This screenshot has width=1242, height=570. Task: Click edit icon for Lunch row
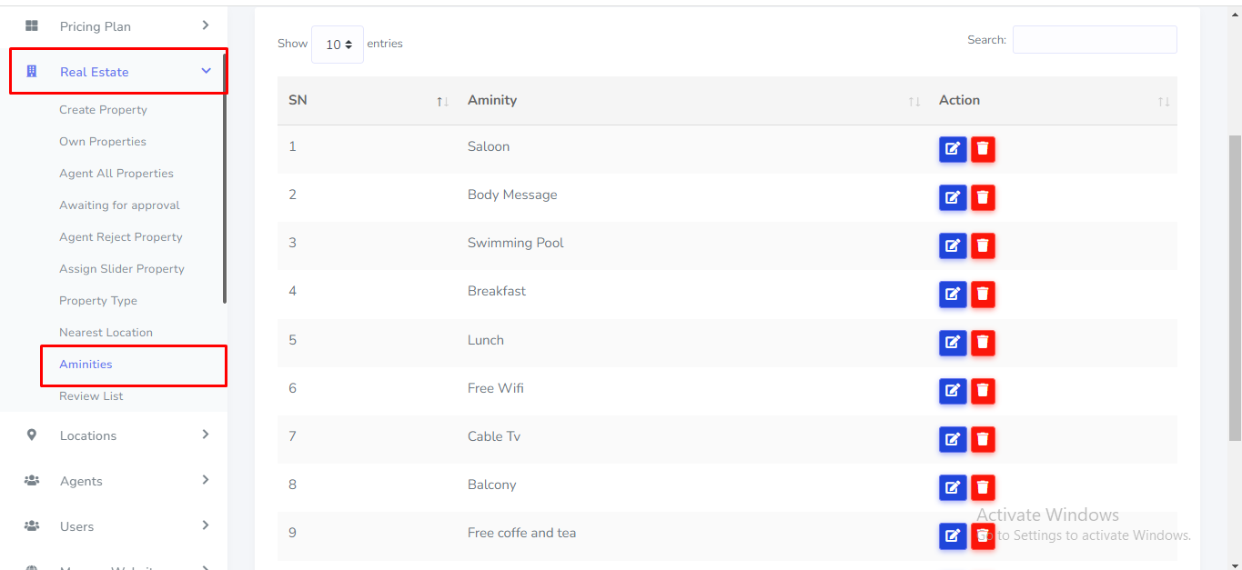(x=952, y=343)
